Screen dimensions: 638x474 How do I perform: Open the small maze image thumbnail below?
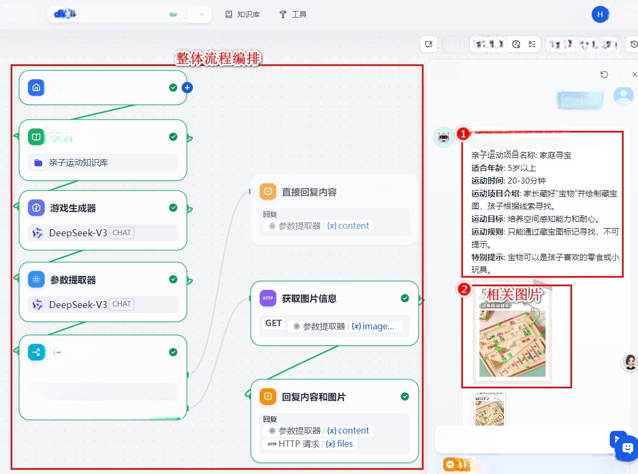(490, 409)
